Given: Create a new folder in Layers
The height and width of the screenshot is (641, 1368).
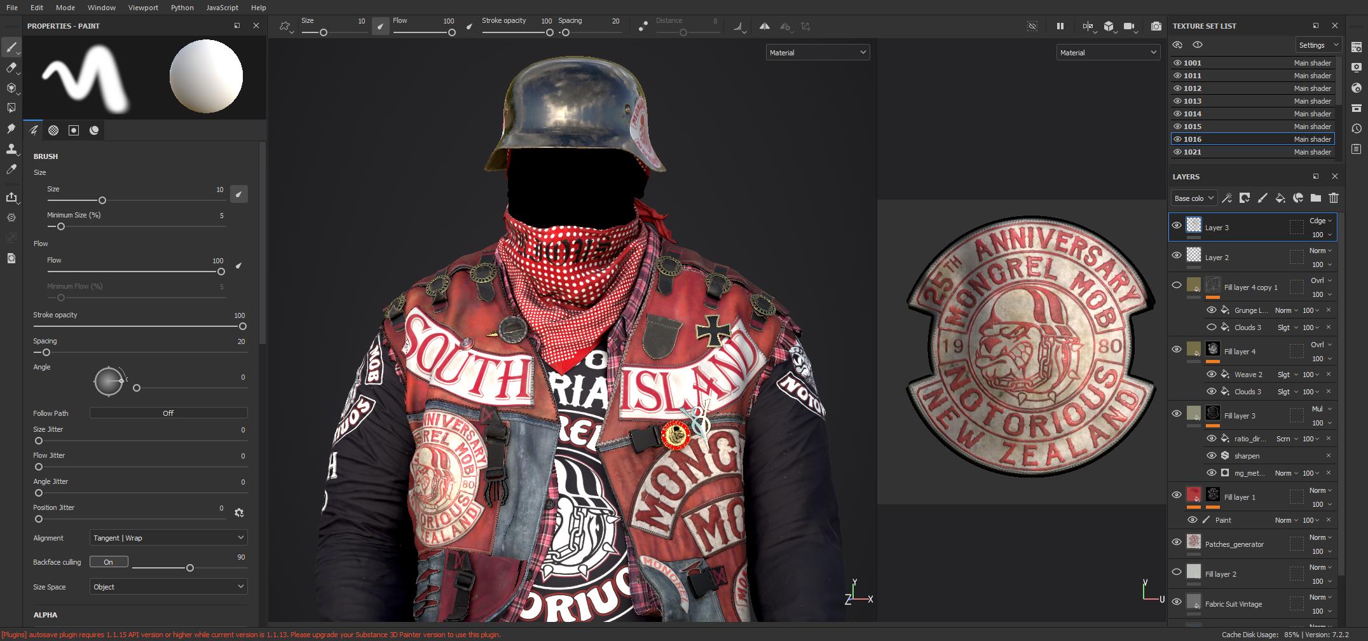Looking at the screenshot, I should point(1316,198).
